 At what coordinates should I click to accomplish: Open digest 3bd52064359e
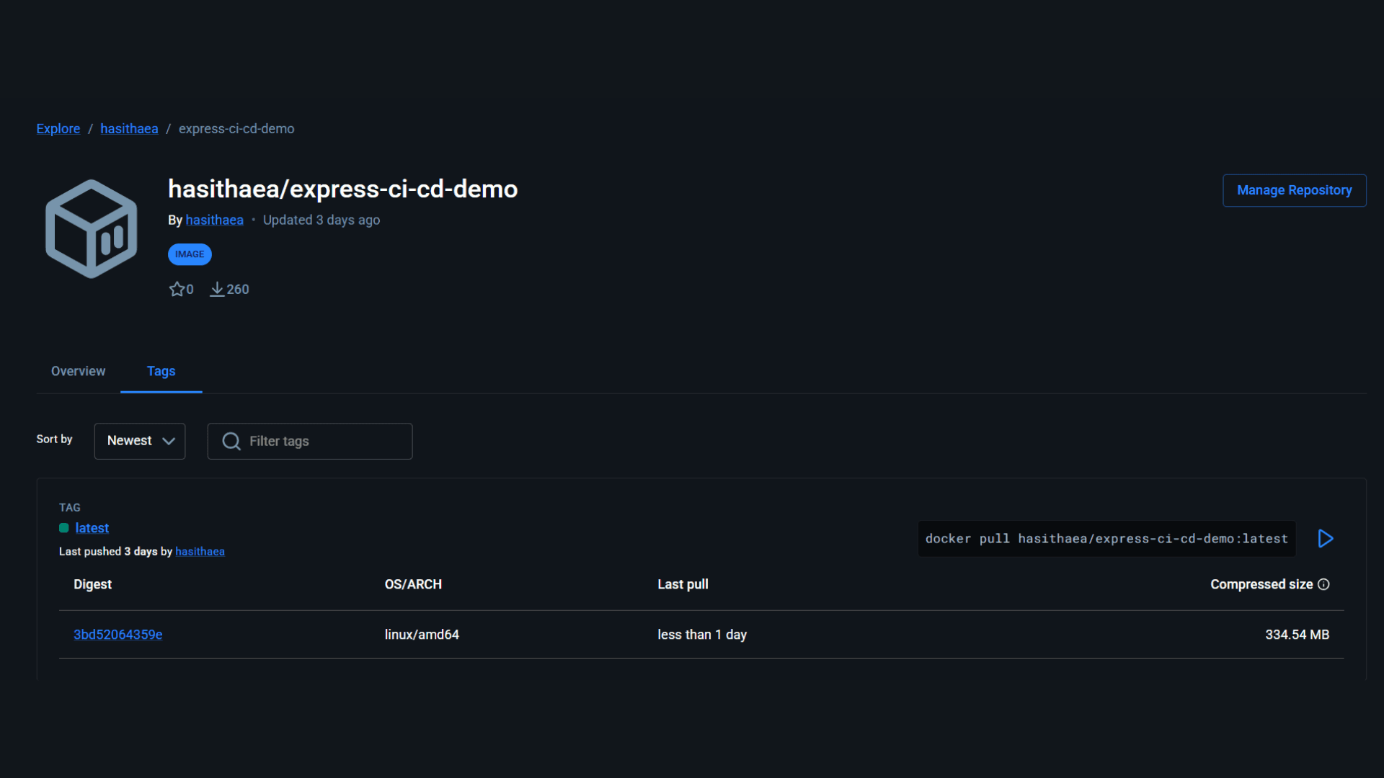coord(118,635)
